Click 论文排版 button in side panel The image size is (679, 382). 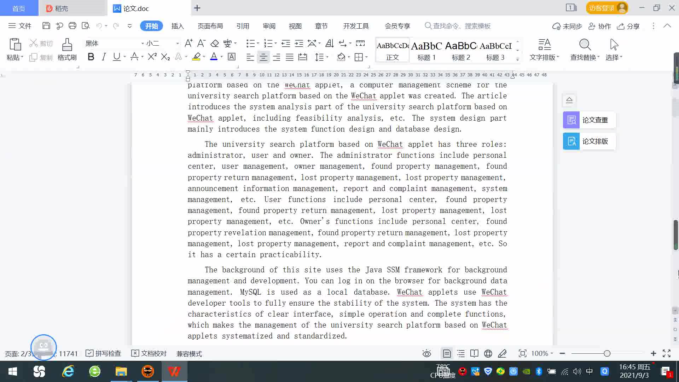[589, 141]
